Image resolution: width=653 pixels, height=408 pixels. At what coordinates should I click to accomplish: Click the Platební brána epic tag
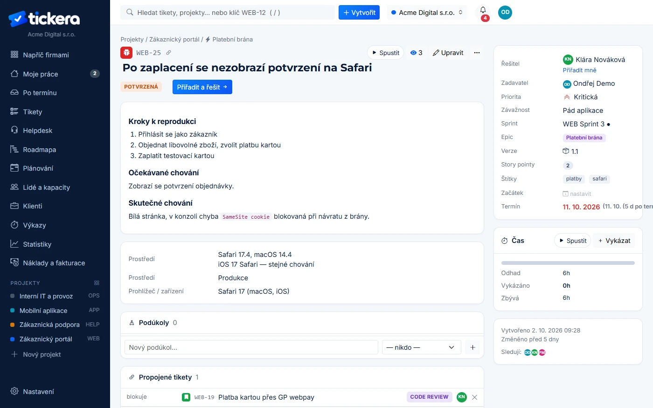coord(584,138)
